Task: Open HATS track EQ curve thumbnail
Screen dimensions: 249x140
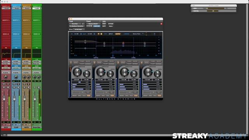Action: click(x=26, y=54)
